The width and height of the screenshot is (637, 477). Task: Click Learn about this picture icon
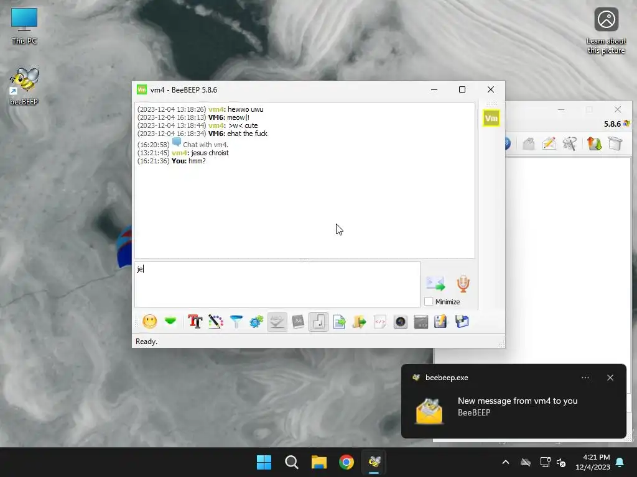[x=606, y=30]
